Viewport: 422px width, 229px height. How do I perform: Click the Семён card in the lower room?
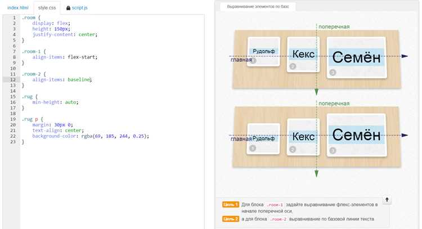click(x=357, y=135)
